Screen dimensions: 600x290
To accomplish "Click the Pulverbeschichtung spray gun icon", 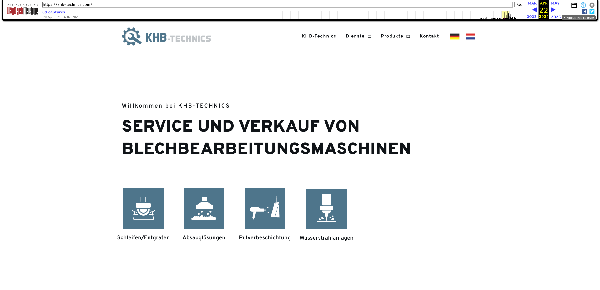I will 265,208.
